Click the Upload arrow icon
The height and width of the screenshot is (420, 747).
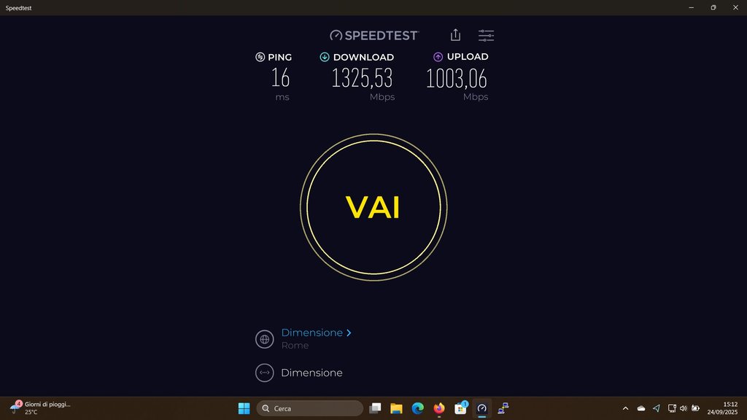(438, 57)
